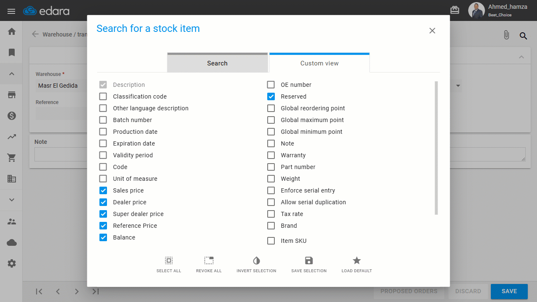This screenshot has height=302, width=537.
Task: Click Revoke All in the dialog
Action: (209, 265)
